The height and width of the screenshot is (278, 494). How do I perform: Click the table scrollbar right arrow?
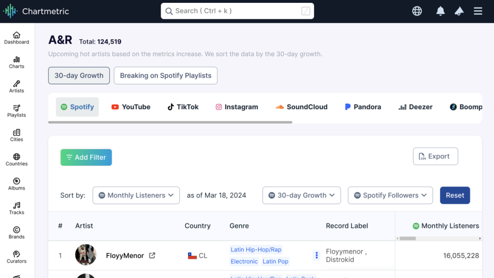(x=480, y=238)
